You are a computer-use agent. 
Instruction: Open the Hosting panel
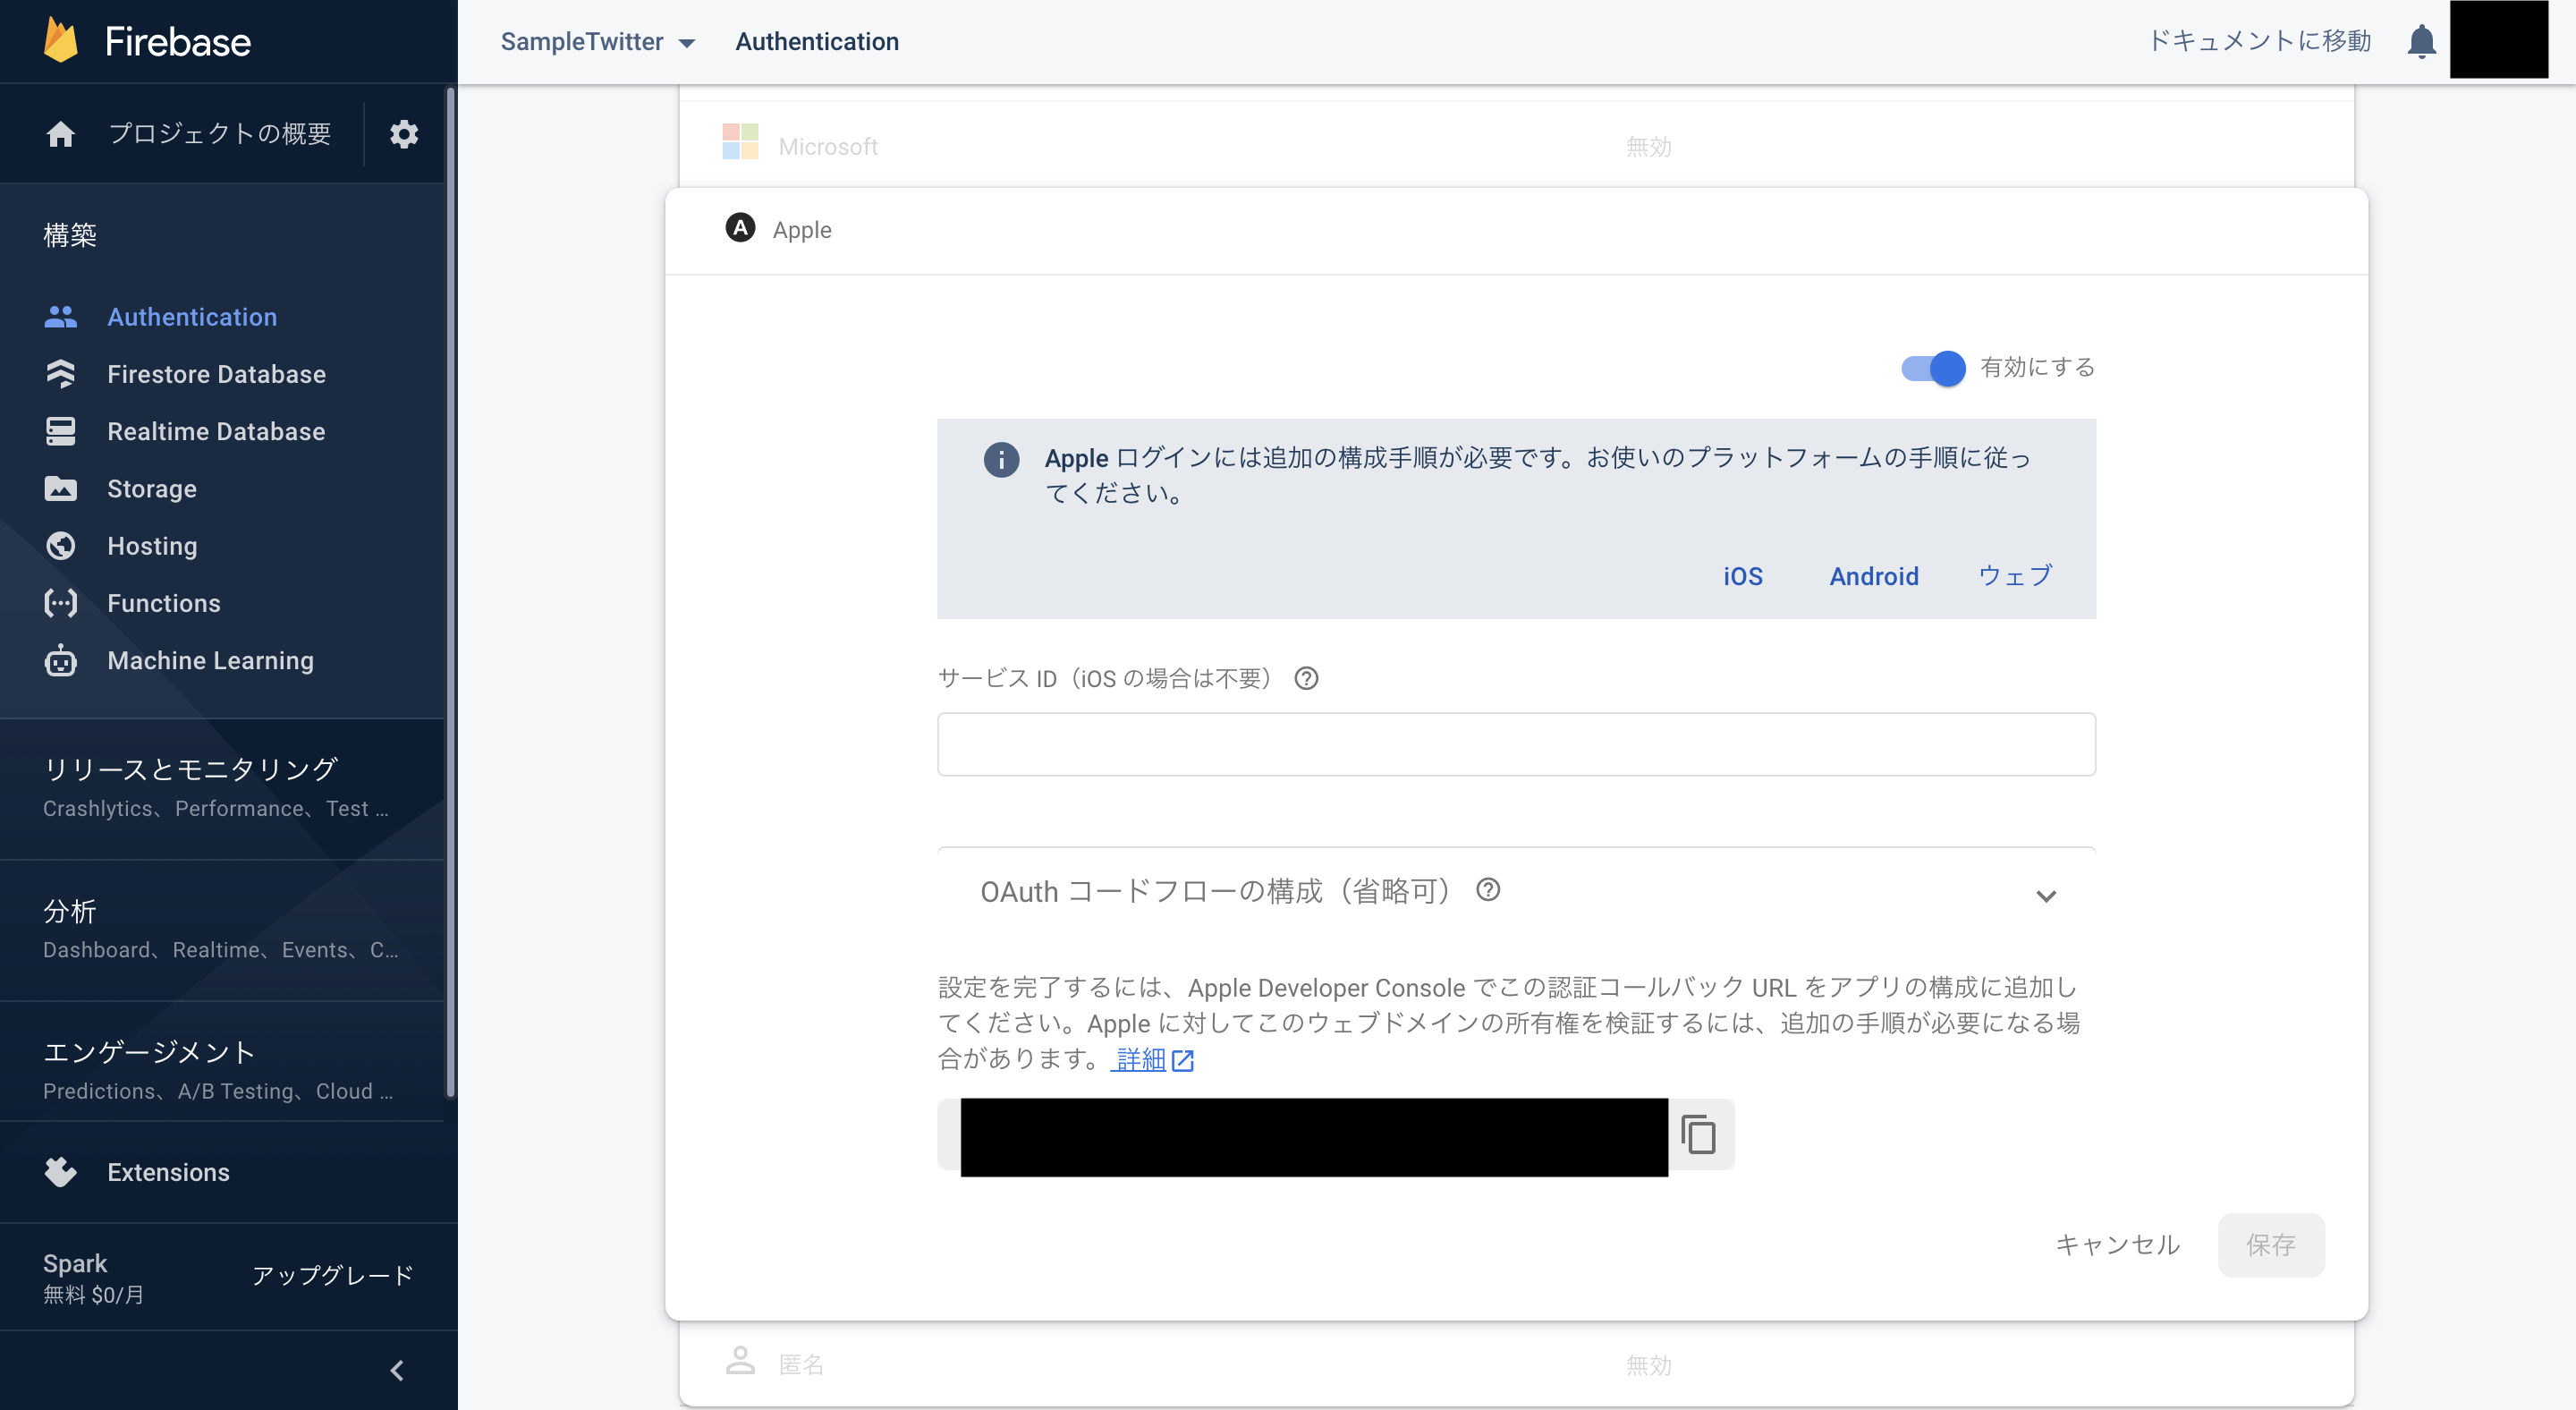(x=152, y=546)
